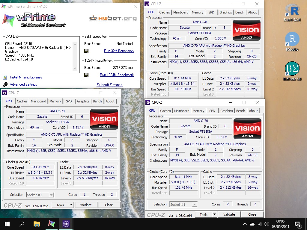
Task: Show hidden system tray icons
Action: click(x=245, y=224)
